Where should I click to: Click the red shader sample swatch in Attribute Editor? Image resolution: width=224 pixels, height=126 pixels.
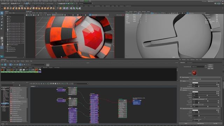[194, 73]
